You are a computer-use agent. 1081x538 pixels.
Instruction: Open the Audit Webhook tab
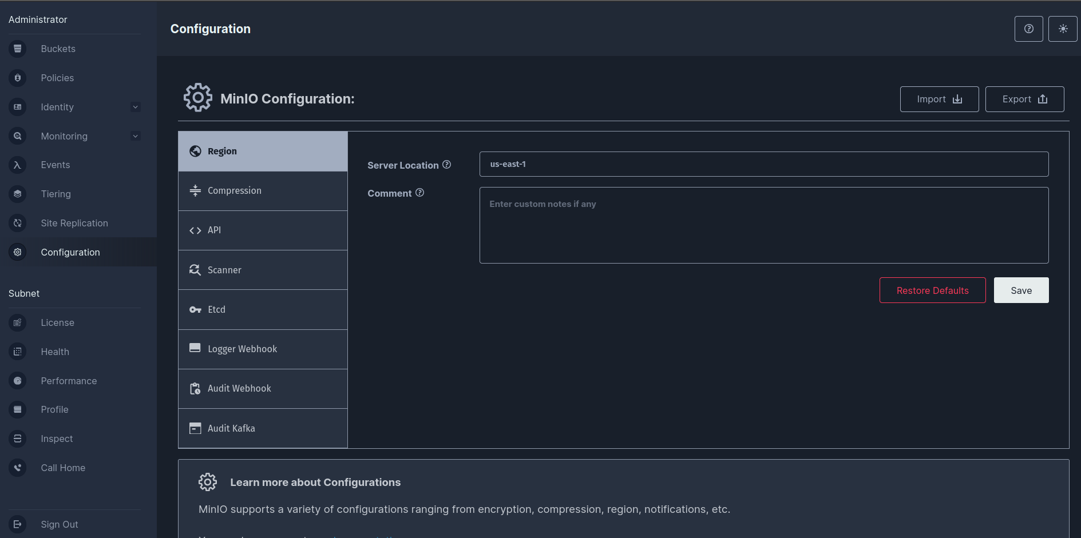coord(263,389)
